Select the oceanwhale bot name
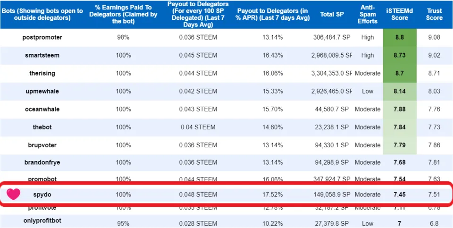The width and height of the screenshot is (453, 228). coord(42,109)
